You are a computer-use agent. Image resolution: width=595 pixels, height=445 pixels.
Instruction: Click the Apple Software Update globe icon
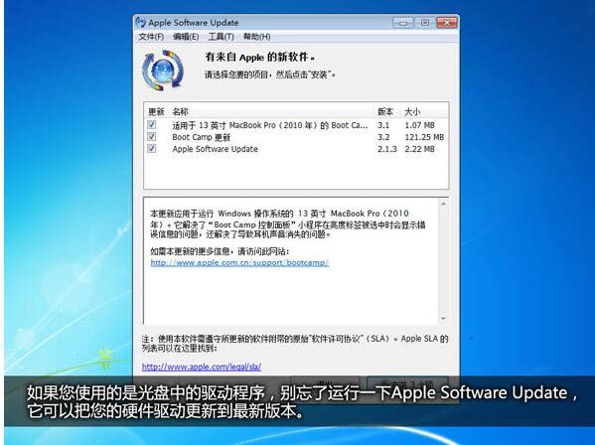[163, 71]
